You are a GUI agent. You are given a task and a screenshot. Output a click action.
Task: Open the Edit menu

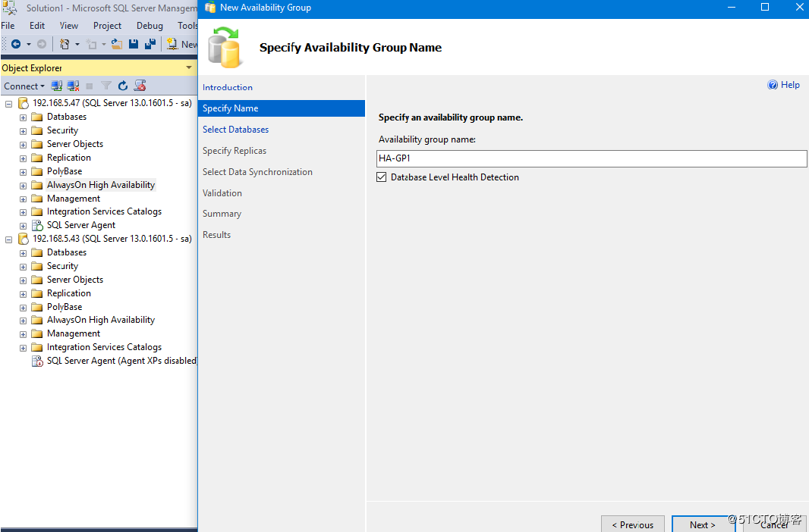coord(37,25)
